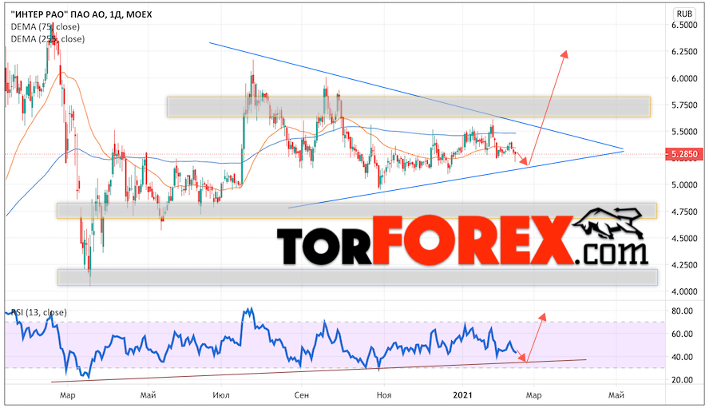Click the Сен date label

point(301,395)
